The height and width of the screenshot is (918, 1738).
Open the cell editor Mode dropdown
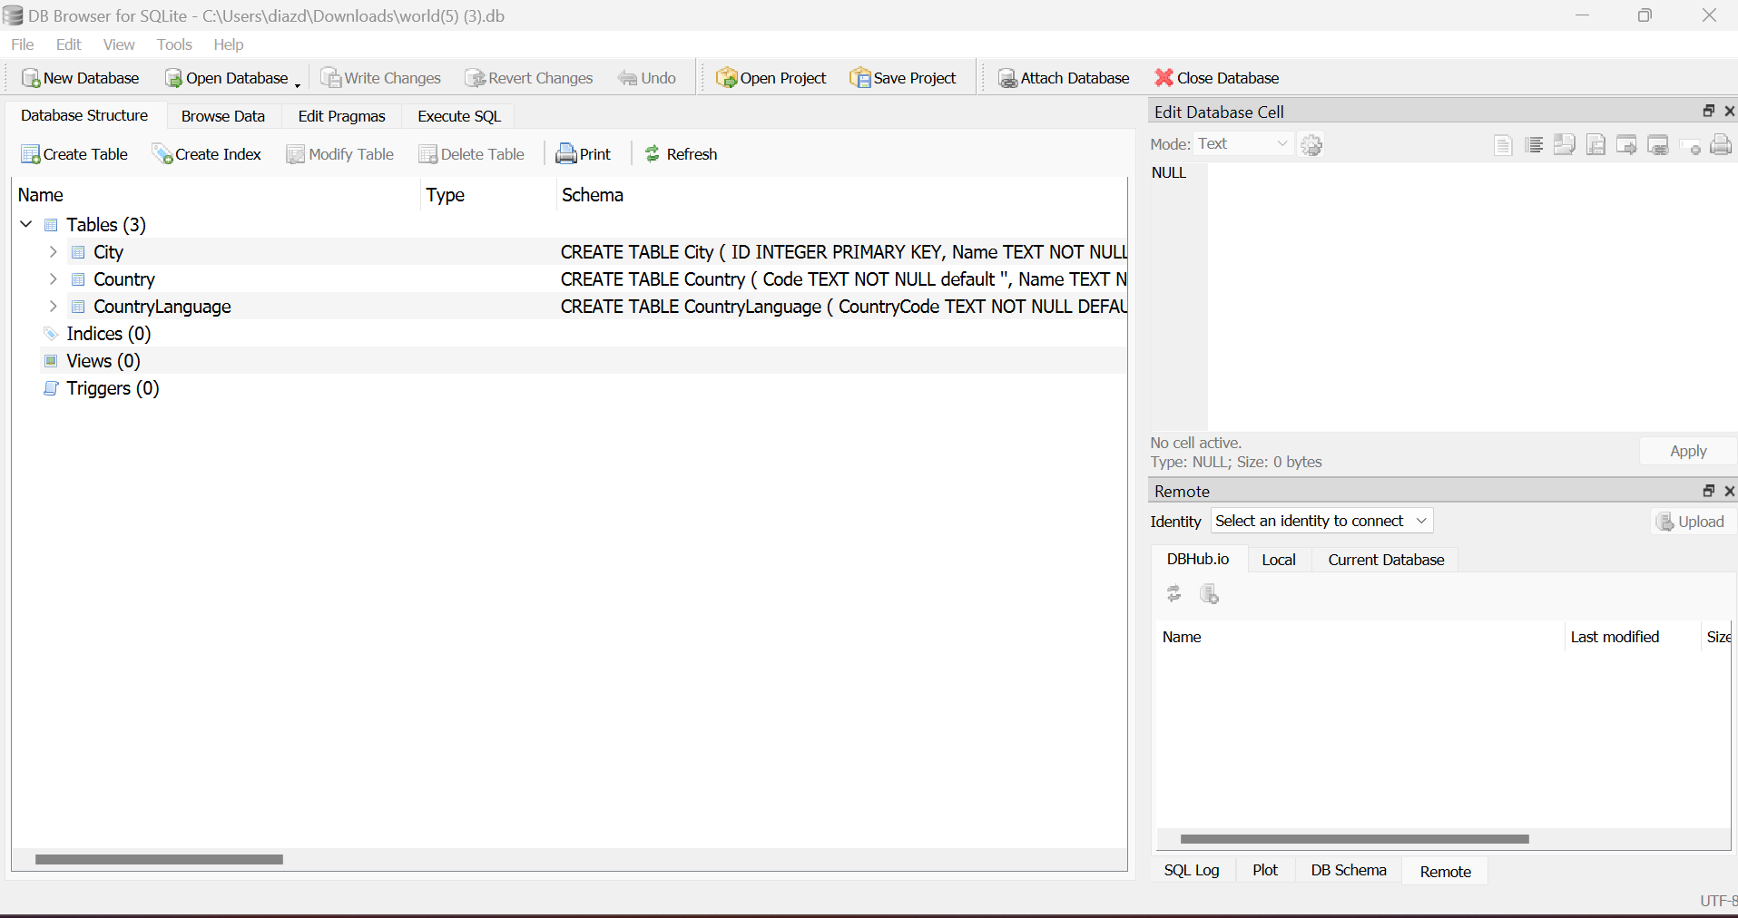[x=1242, y=143]
